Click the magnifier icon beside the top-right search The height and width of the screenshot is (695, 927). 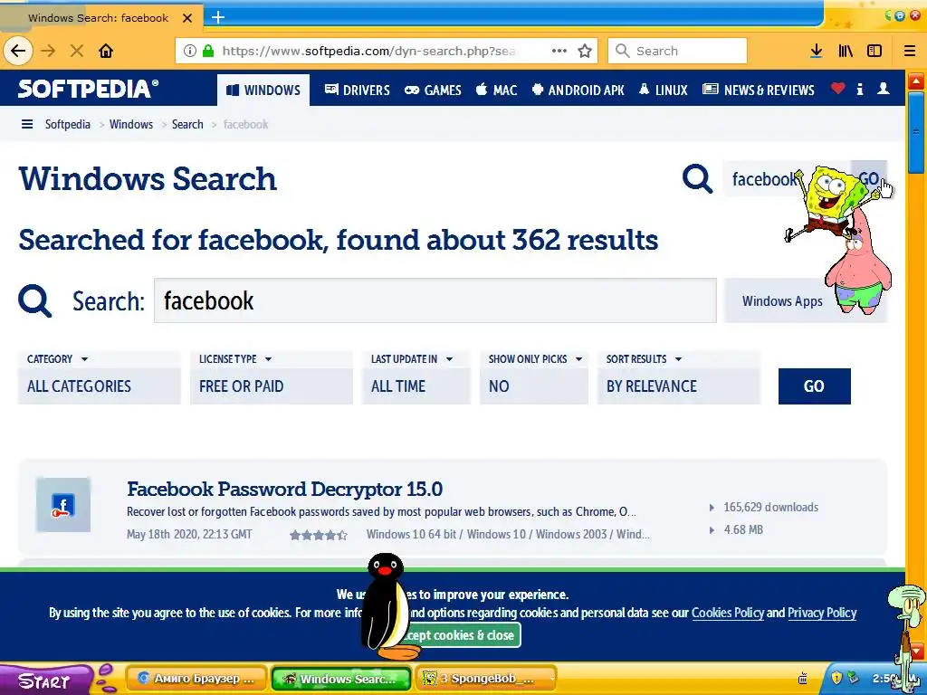[x=698, y=178]
